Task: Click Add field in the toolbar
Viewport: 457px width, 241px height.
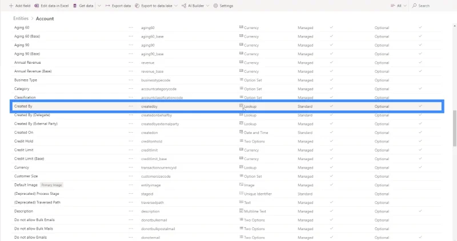Action: (x=20, y=6)
